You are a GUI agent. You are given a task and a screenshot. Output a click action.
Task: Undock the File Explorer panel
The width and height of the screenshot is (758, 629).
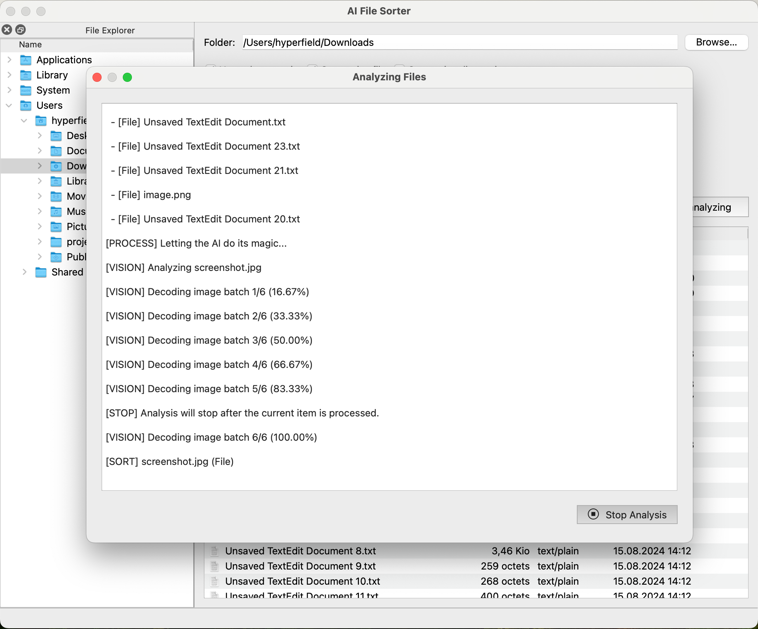(x=21, y=29)
